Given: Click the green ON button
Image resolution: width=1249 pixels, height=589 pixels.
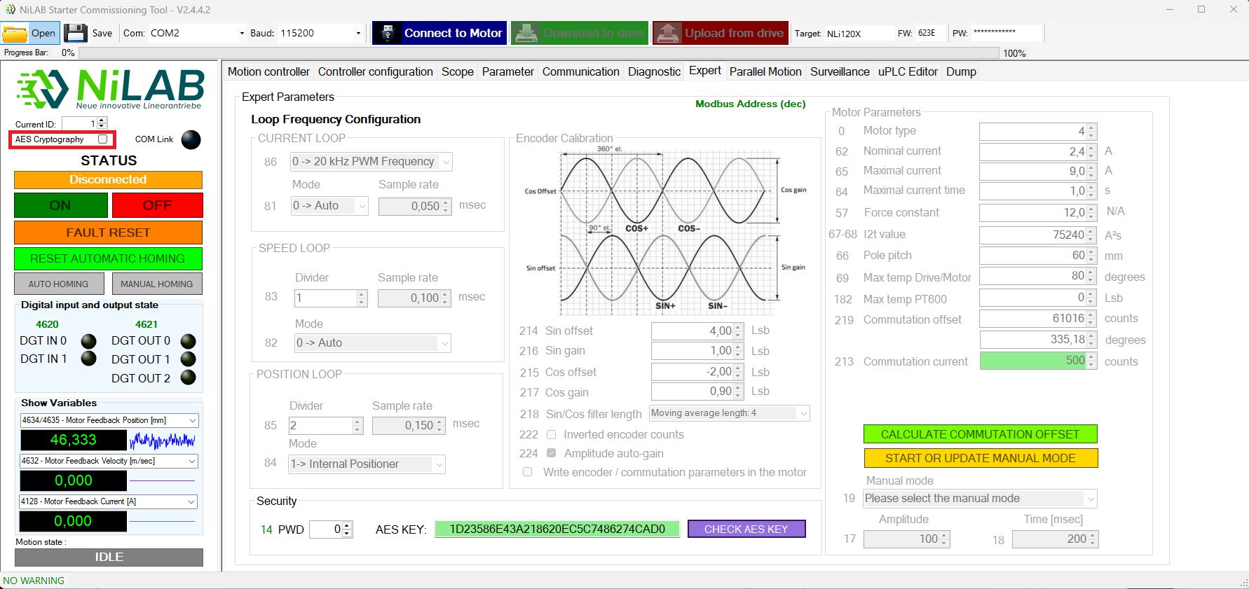Looking at the screenshot, I should tap(61, 205).
